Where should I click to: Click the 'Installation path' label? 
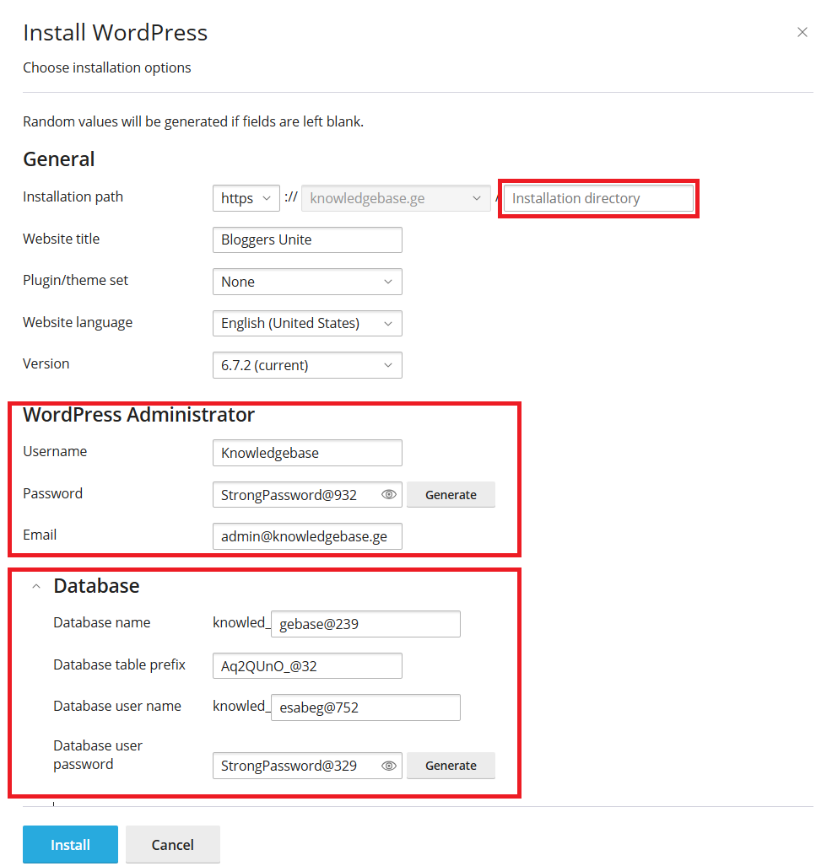coord(73,197)
